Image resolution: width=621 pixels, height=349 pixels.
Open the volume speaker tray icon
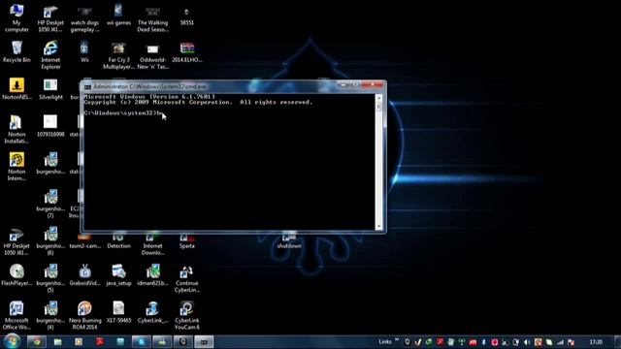point(527,342)
